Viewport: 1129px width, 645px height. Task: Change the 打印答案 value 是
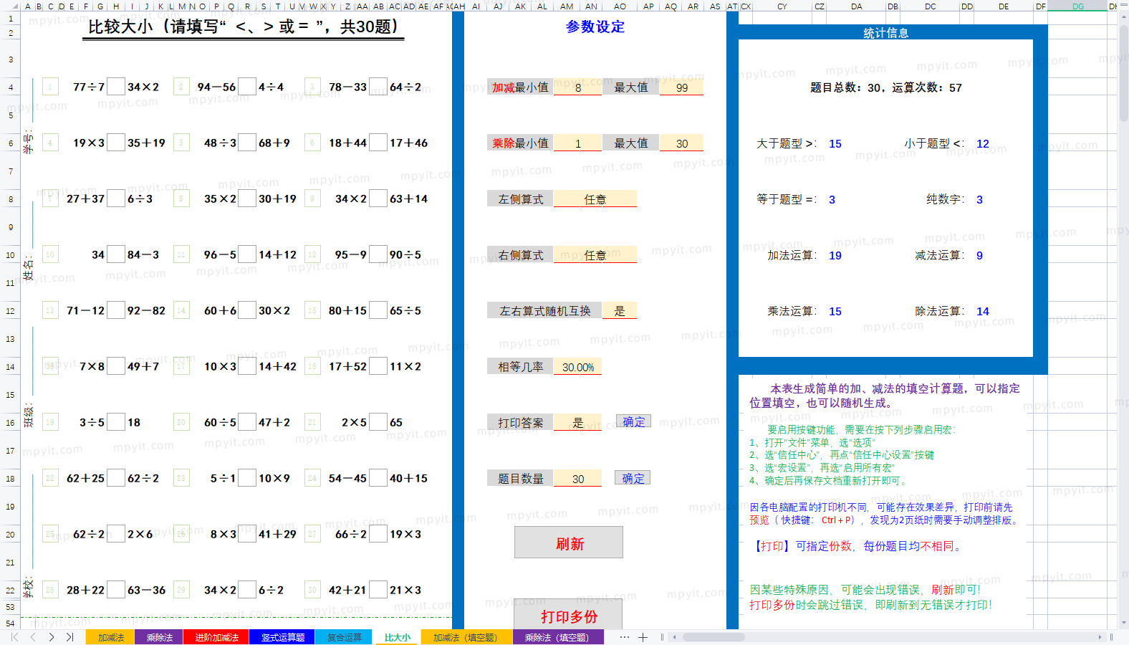(578, 423)
